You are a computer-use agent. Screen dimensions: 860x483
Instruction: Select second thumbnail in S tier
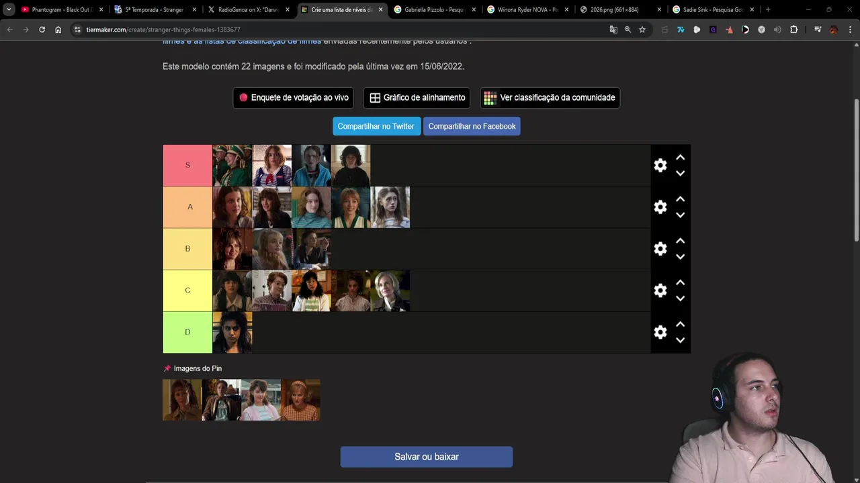click(272, 165)
